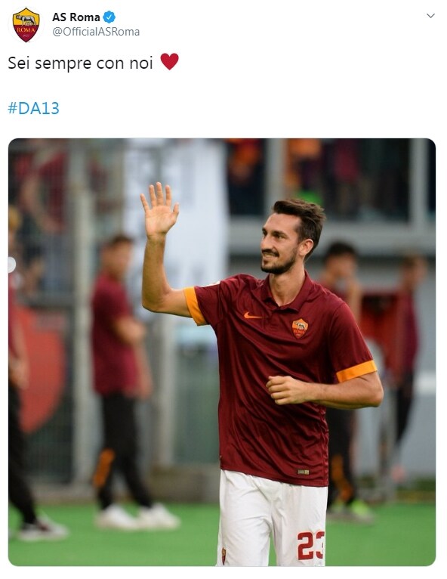
Task: Visit the @OfficialASRoma handle
Action: [x=96, y=33]
